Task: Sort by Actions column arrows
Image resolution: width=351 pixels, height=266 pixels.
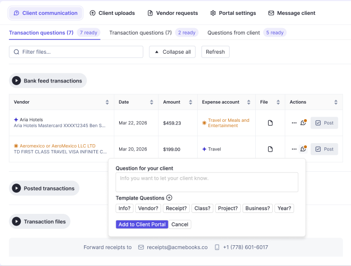Action: click(x=336, y=102)
